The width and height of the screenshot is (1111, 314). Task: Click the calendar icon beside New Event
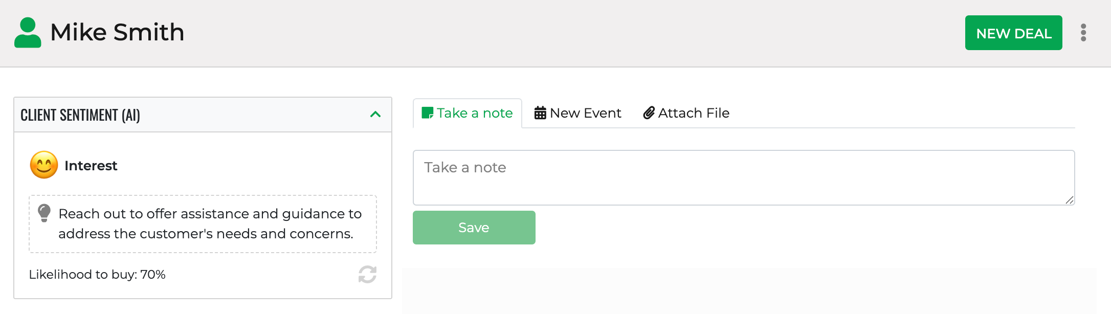(x=540, y=113)
